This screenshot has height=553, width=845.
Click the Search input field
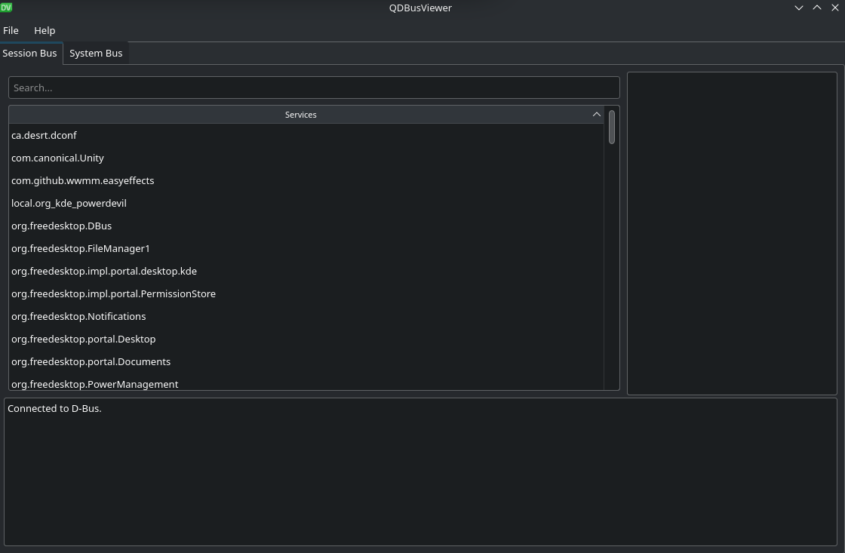click(314, 88)
